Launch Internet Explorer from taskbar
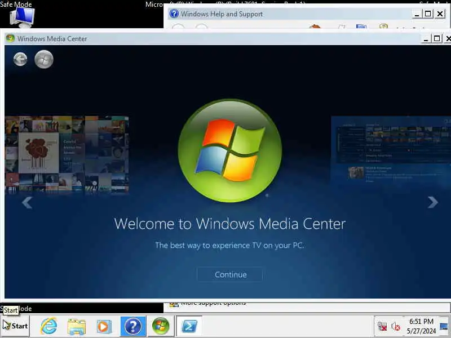 (x=48, y=326)
